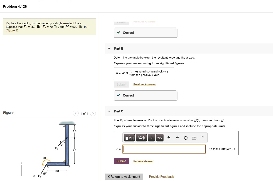Click the previous figure arrow
Image resolution: width=273 pixels, height=181 pixels.
[75, 113]
